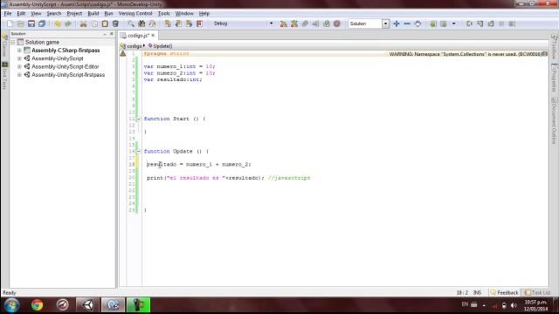Open the Tools menu
The height and width of the screenshot is (314, 559).
tap(163, 14)
